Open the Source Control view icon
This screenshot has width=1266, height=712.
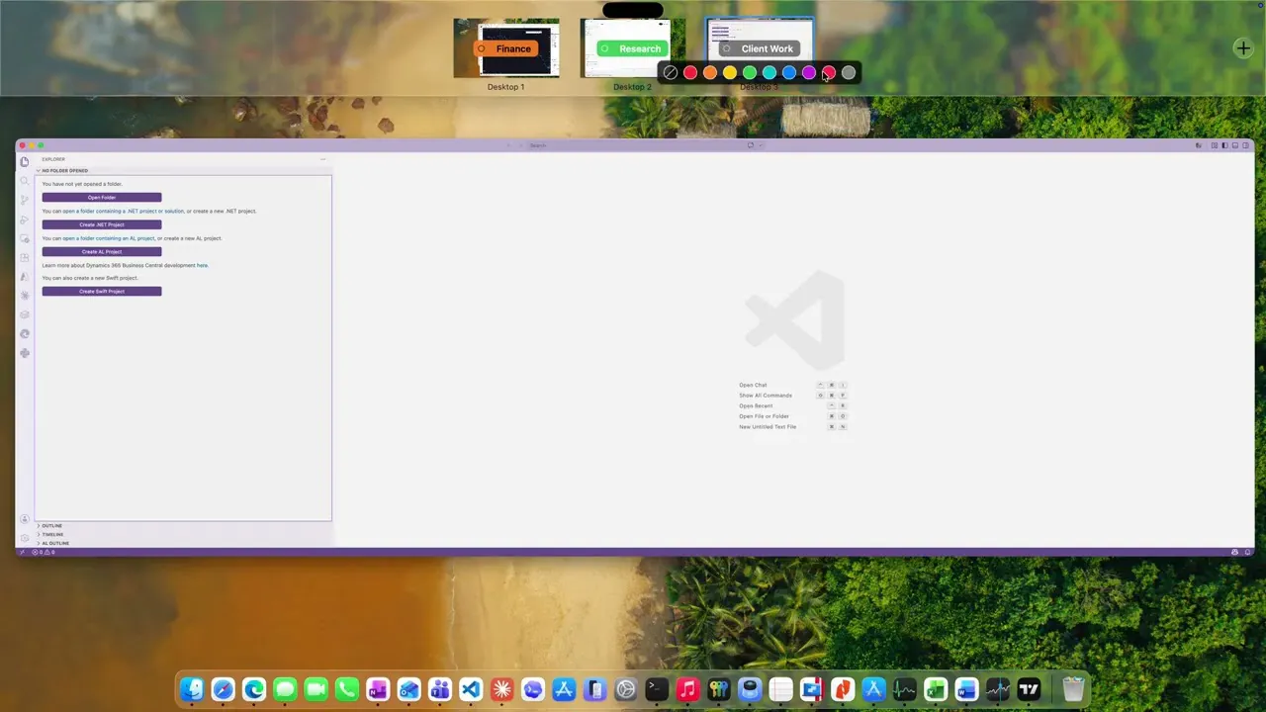point(25,200)
